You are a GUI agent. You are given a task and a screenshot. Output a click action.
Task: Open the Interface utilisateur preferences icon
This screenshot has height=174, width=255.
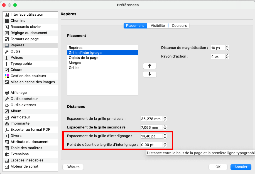[7, 15]
